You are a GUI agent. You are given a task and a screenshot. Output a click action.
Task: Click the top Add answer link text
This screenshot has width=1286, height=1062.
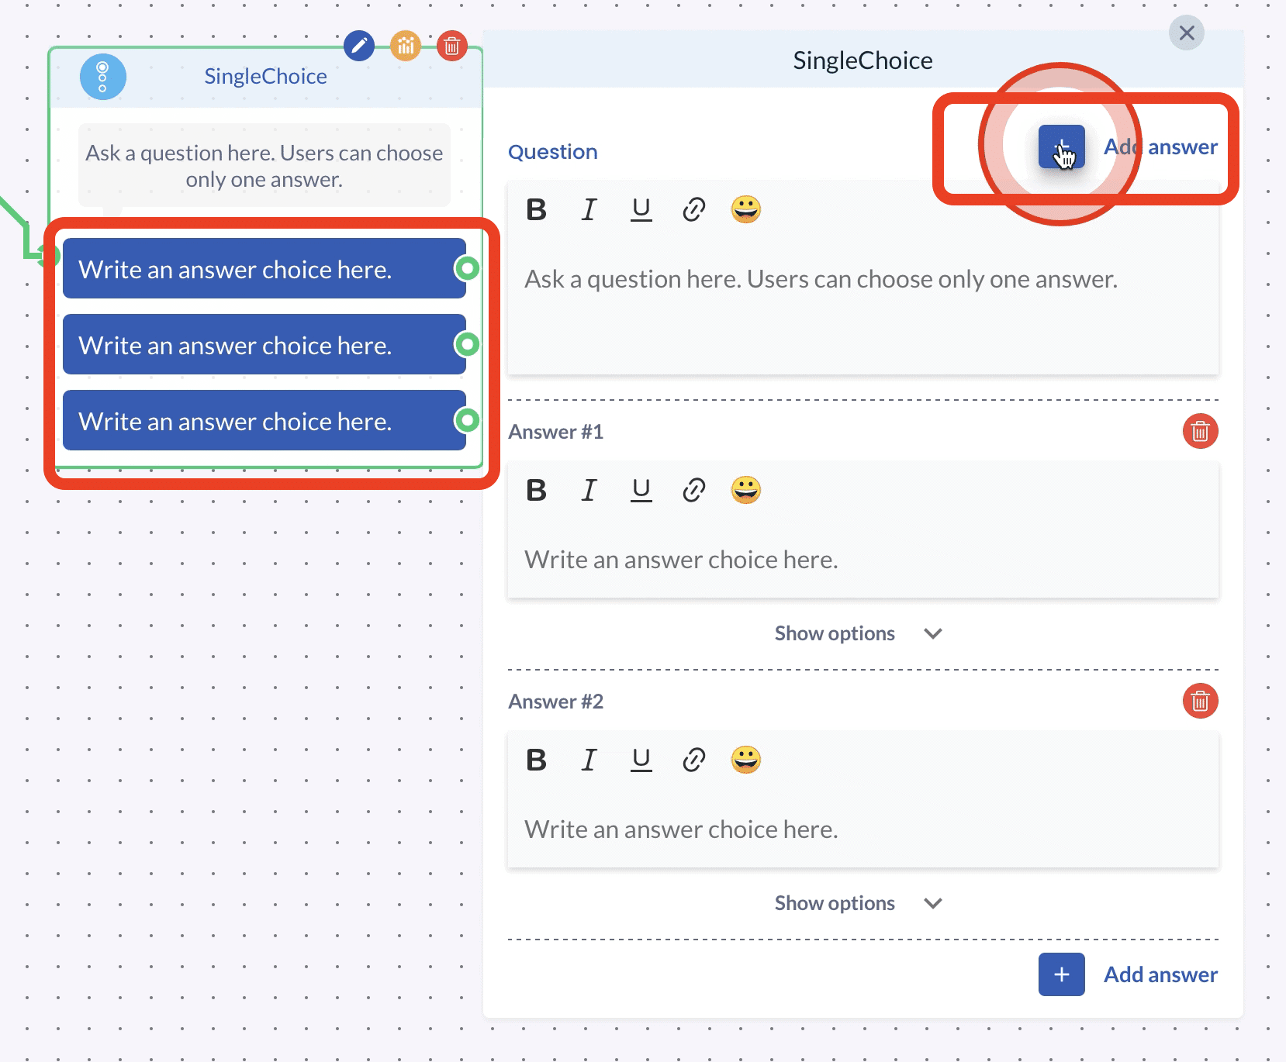click(1160, 147)
